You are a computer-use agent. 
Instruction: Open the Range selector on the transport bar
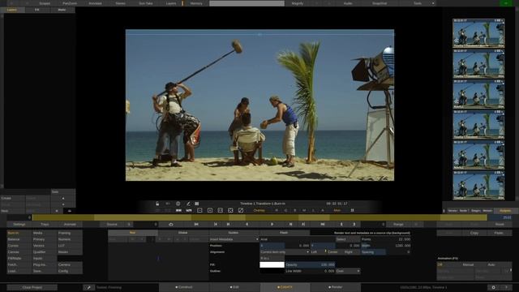[x=398, y=224]
